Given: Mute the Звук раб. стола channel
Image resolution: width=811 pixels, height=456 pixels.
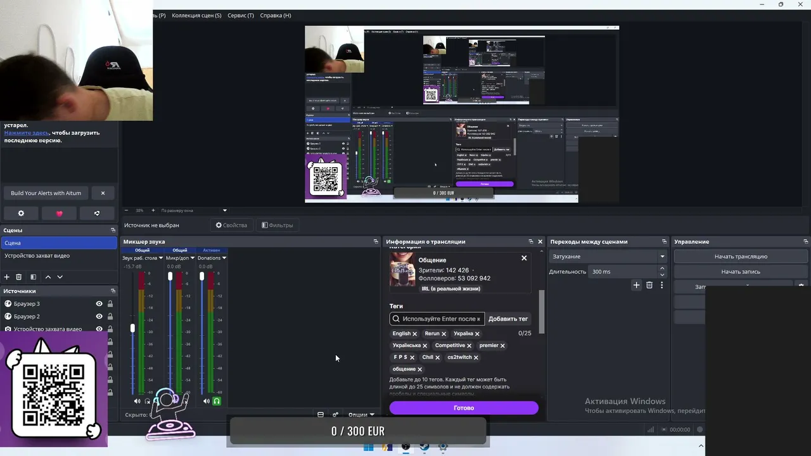Looking at the screenshot, I should [x=137, y=401].
